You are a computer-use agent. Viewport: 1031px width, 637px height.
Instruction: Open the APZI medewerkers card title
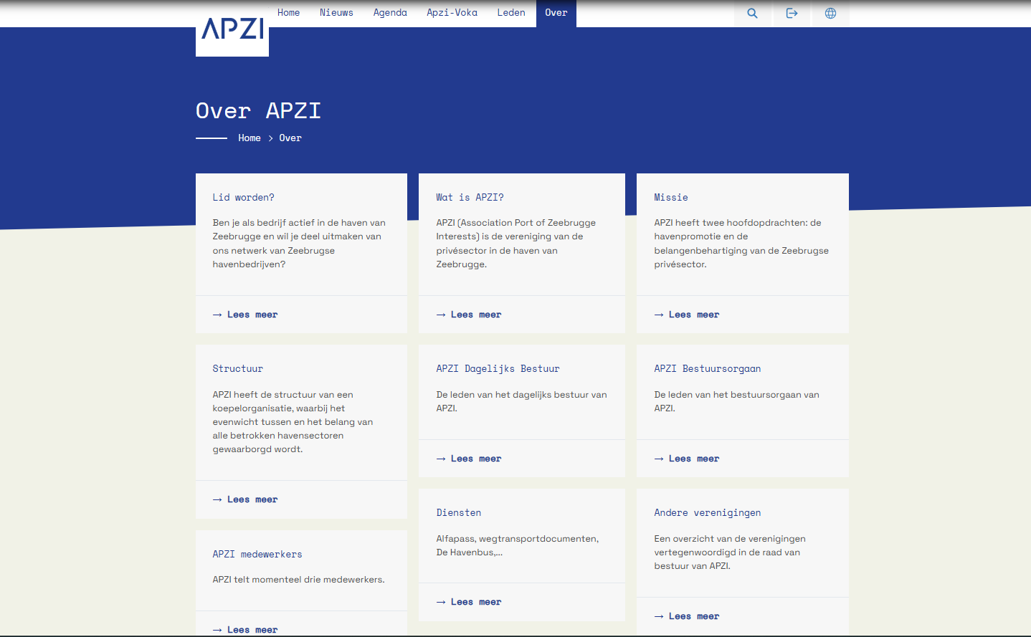257,555
